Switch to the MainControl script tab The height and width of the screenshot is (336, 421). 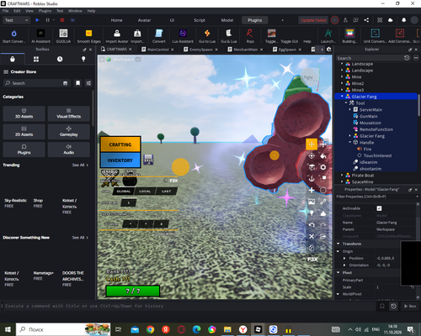[x=158, y=50]
